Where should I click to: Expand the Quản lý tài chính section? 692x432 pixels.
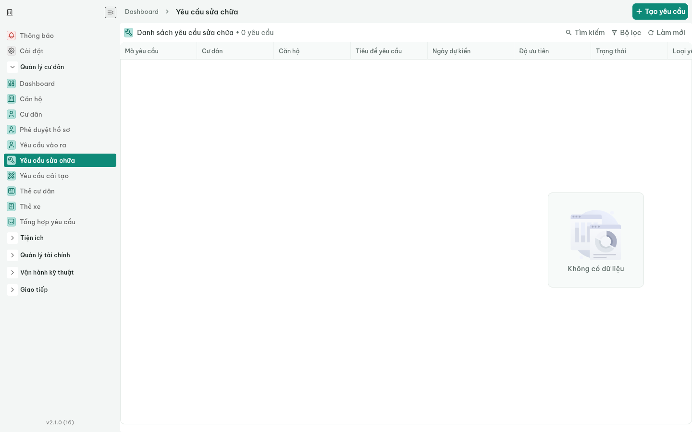pos(12,255)
